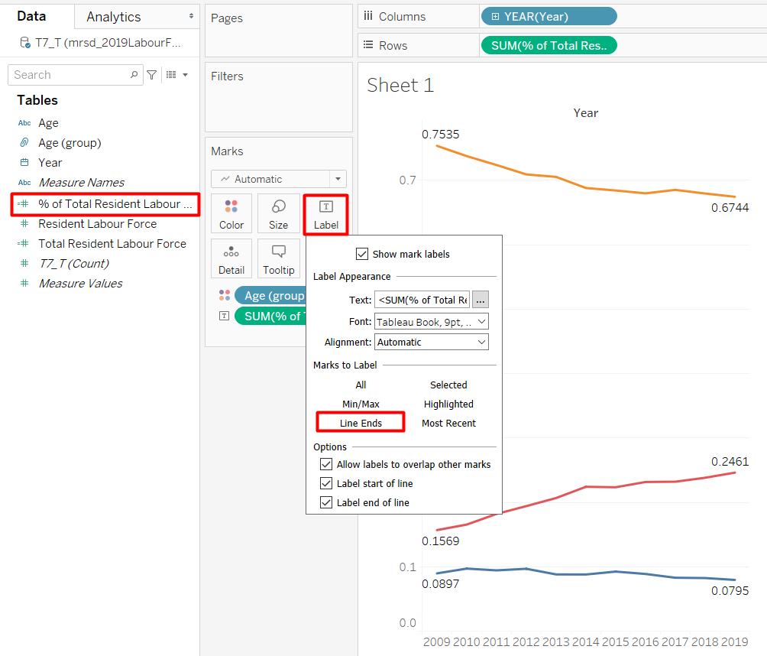767x656 pixels.
Task: Expand the Alignment Automatic dropdown
Action: pos(431,342)
